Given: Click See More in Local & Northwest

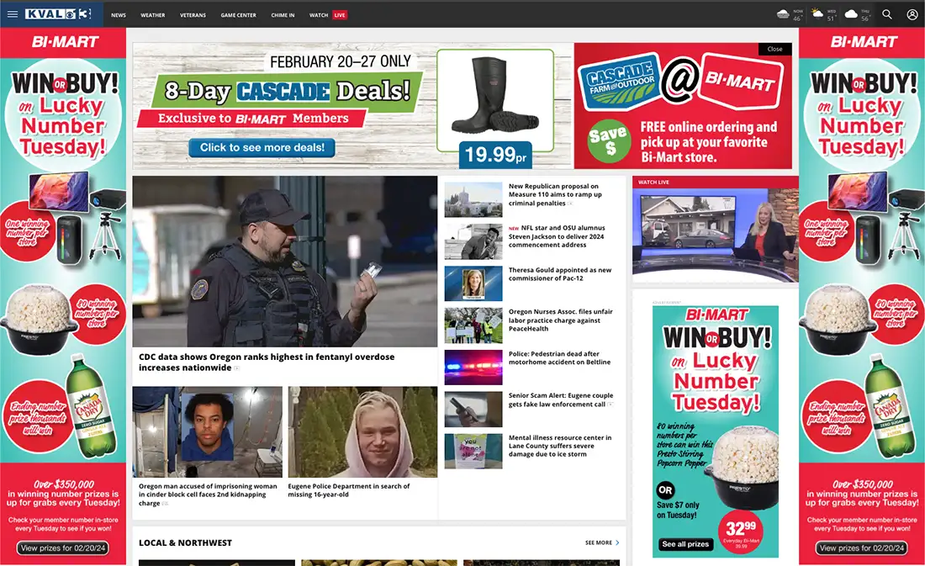Looking at the screenshot, I should click(598, 542).
